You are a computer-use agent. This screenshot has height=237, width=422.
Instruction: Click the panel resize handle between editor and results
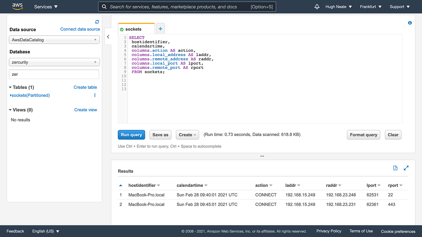click(262, 156)
